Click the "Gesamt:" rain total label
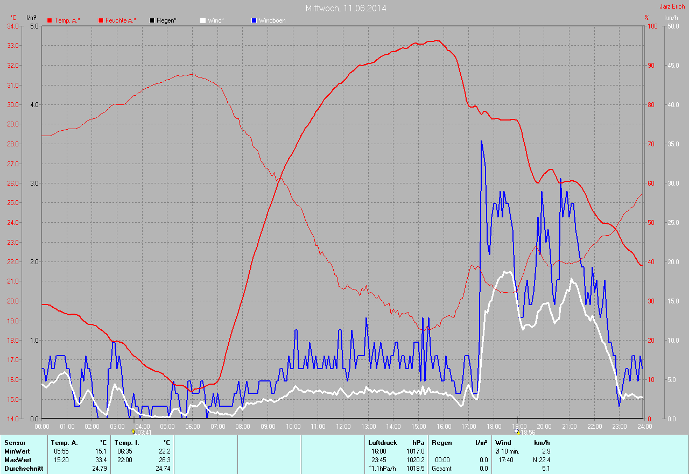This screenshot has height=474, width=689. [442, 469]
